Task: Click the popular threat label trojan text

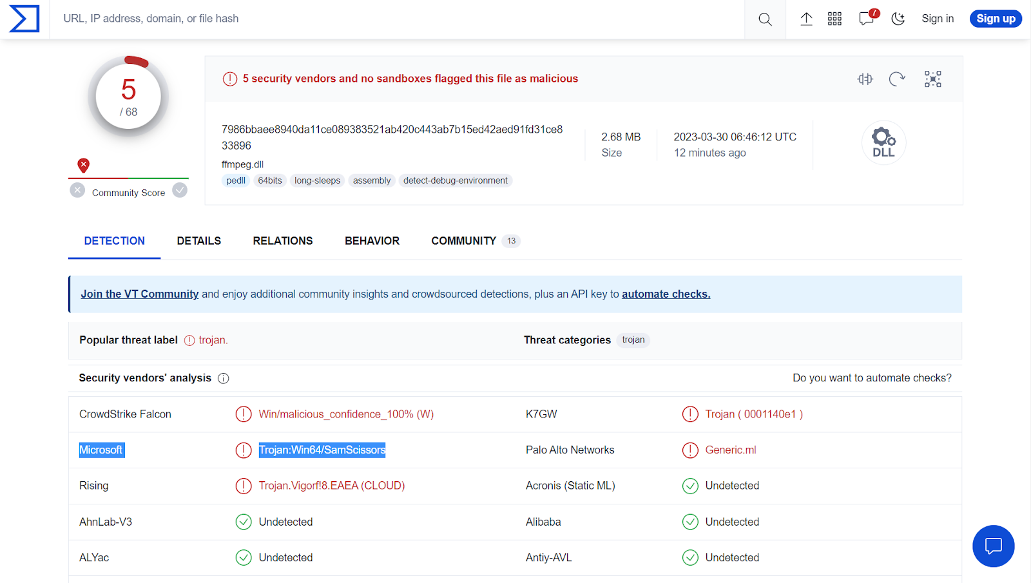Action: pyautogui.click(x=213, y=340)
